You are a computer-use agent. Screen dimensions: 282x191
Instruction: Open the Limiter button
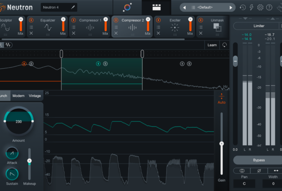click(257, 26)
